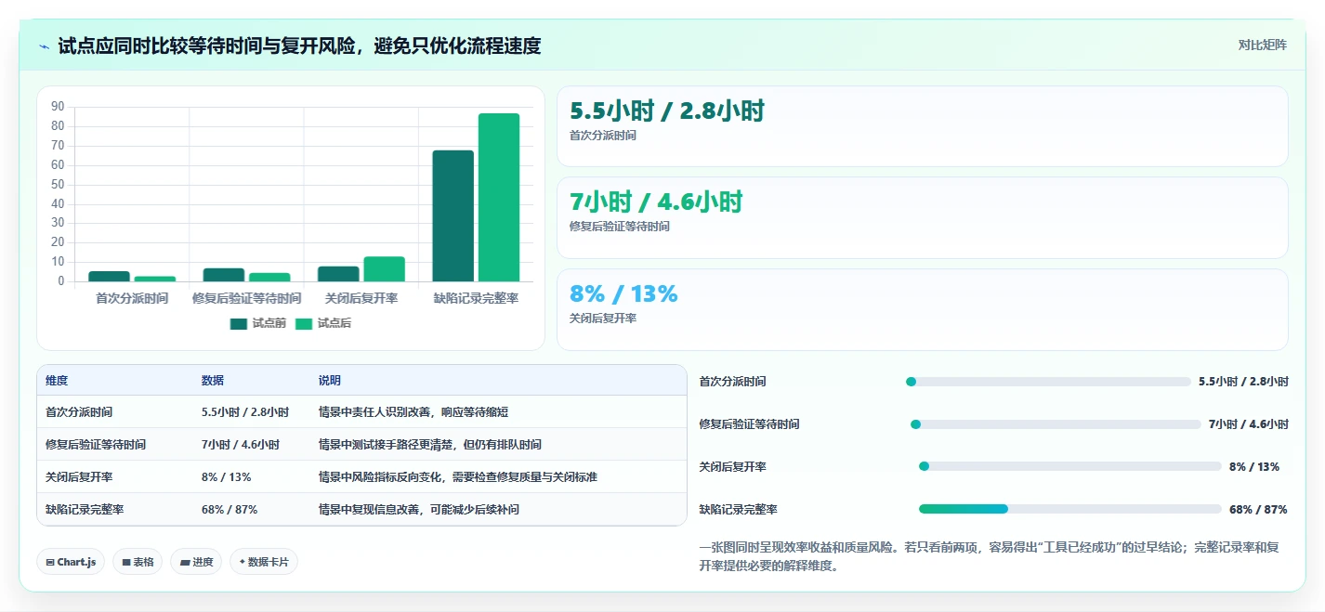
Task: Click the 进度 tag chip
Action: click(196, 562)
